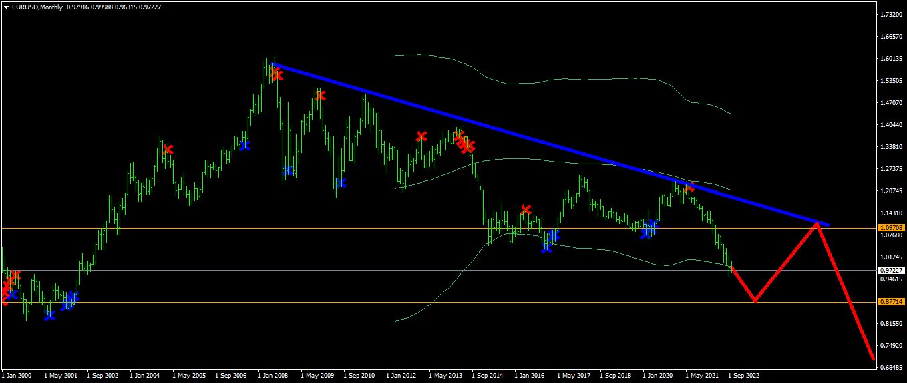Click the lone red X marker near 2005
907x383 pixels.
pos(168,150)
